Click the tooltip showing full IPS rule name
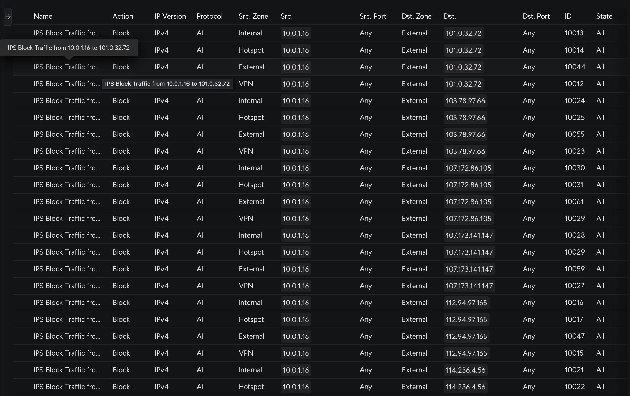The image size is (630, 396). [x=69, y=48]
